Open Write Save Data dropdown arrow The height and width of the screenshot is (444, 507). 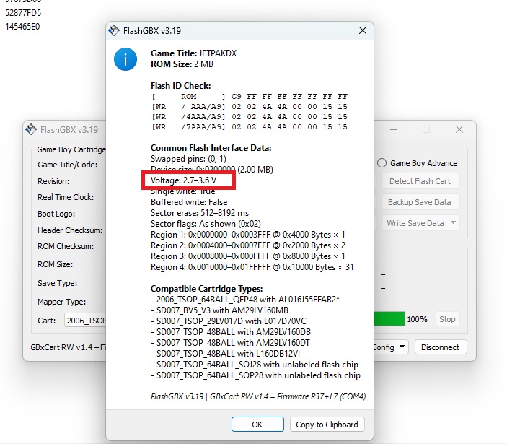click(x=454, y=222)
